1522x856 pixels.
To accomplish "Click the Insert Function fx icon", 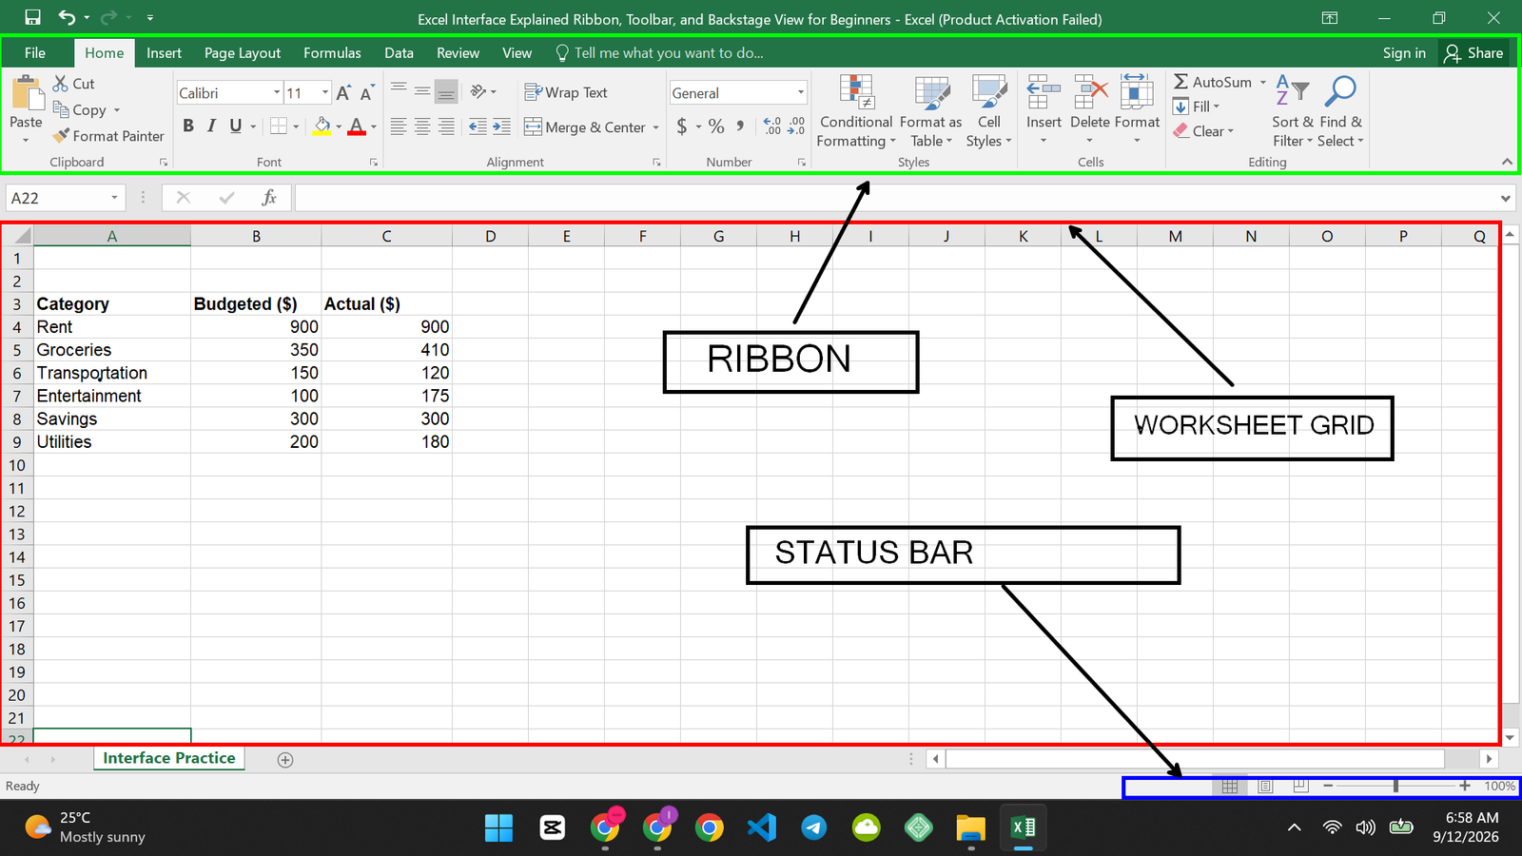I will click(x=269, y=198).
